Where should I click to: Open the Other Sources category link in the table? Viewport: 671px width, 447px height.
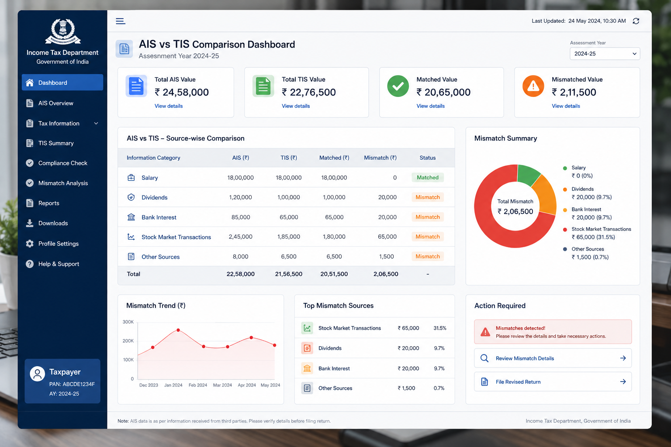click(160, 257)
